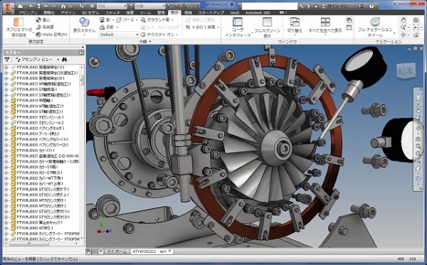Click the New file icon in quick access toolbar

21,6
